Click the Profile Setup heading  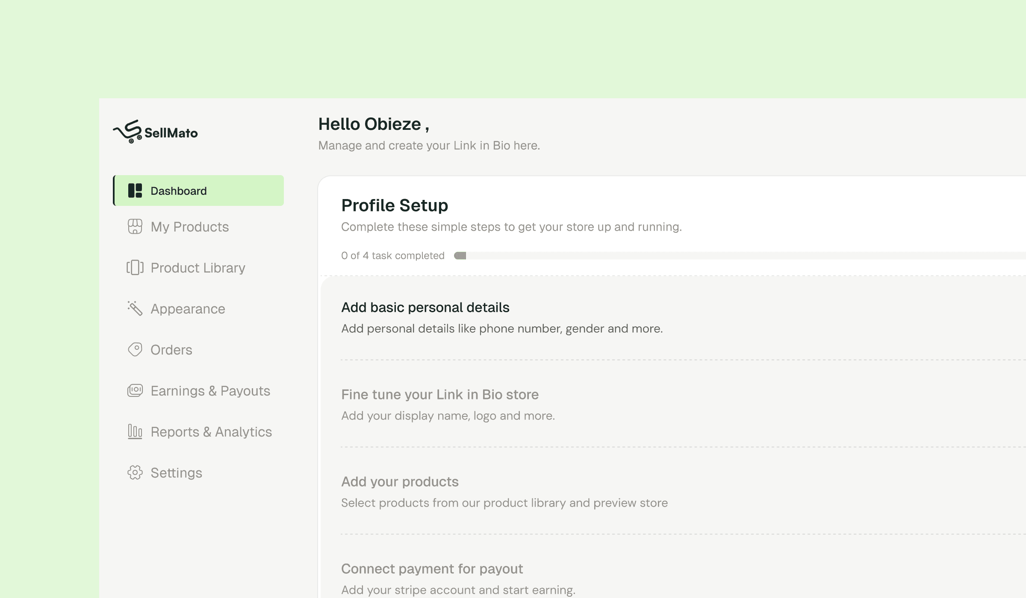tap(395, 205)
